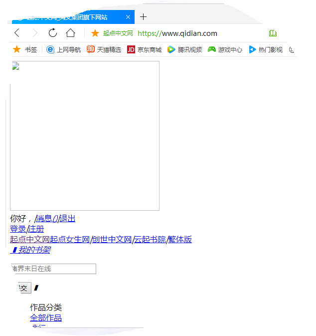
Task: Open the green reading mode book icon
Action: coord(273,33)
